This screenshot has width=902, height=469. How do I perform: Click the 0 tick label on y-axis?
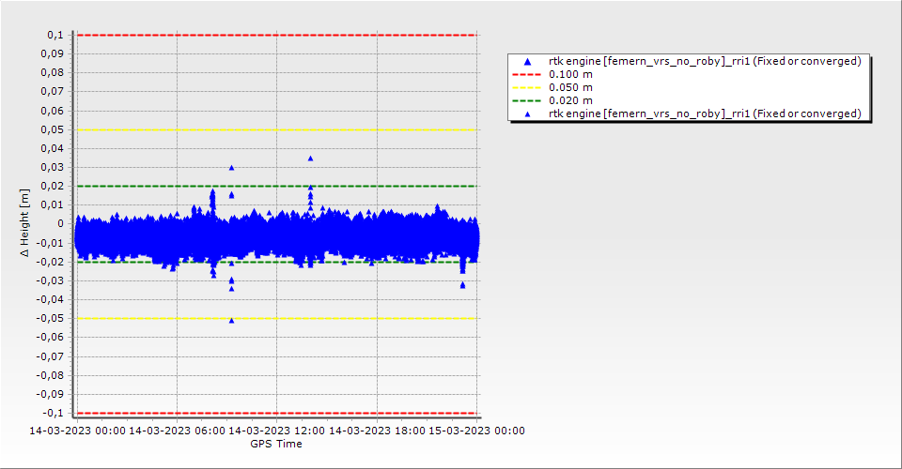click(x=59, y=224)
